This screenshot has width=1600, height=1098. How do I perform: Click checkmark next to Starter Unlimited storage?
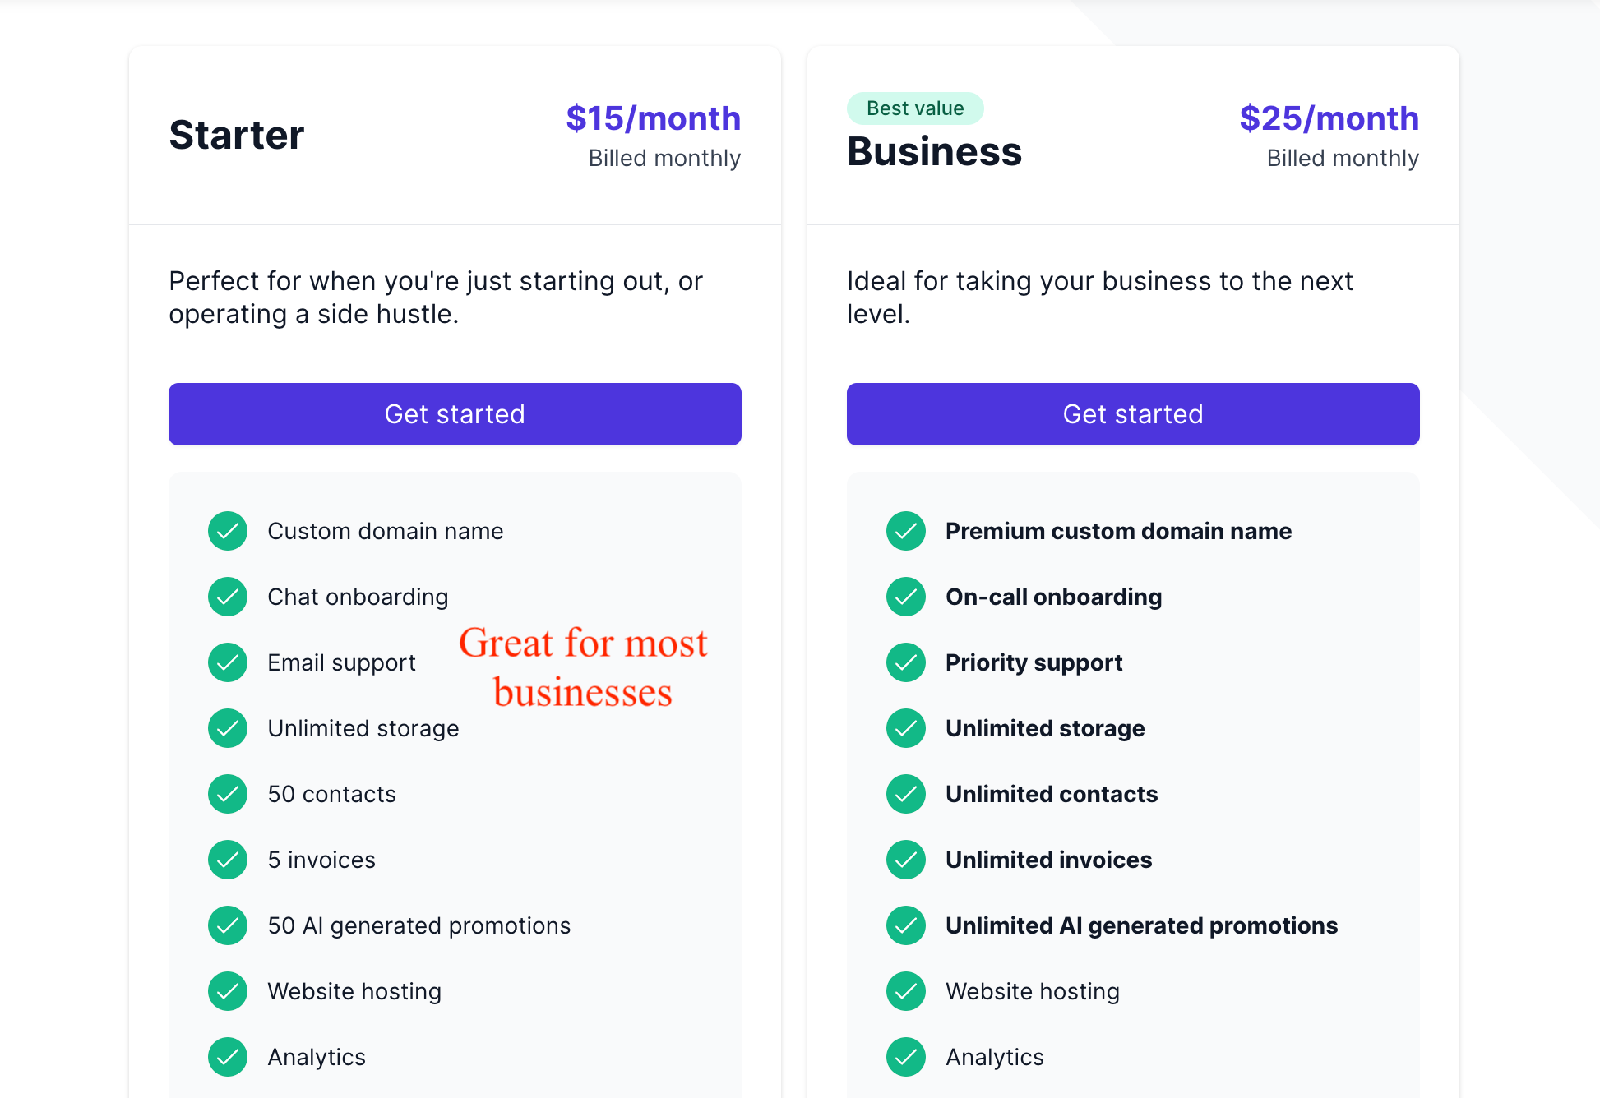(228, 728)
